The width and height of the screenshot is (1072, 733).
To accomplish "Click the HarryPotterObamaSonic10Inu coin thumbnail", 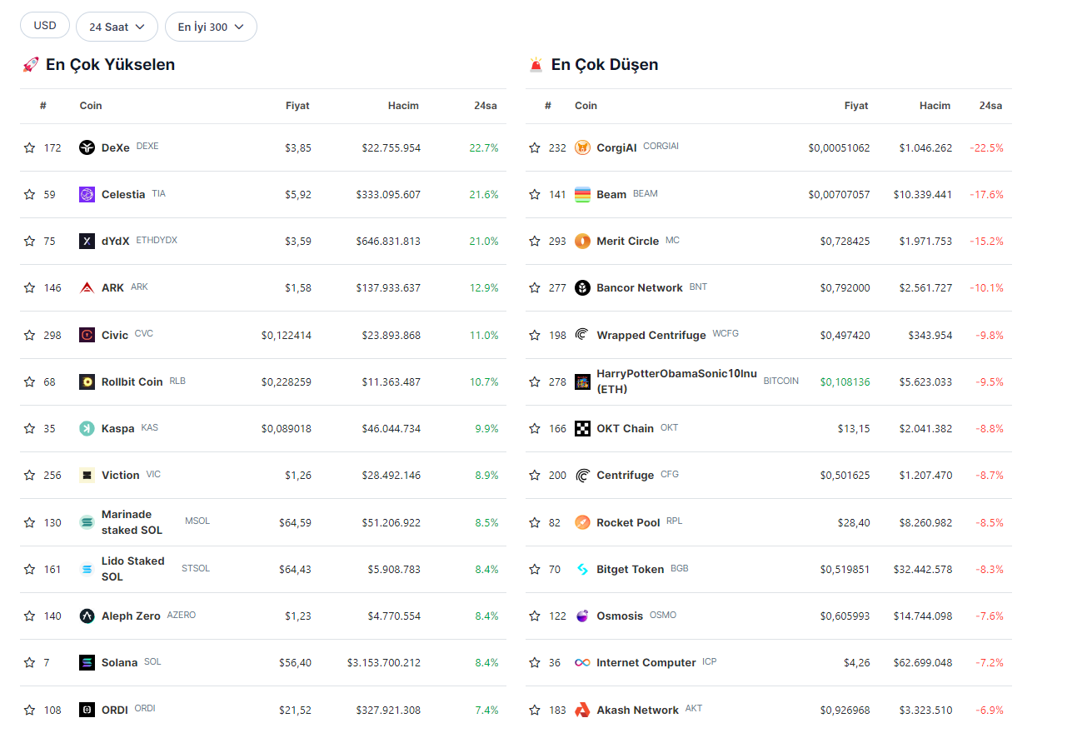I will [582, 381].
